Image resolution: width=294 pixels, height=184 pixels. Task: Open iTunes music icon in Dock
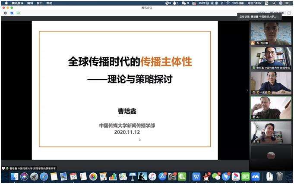(x=152, y=177)
